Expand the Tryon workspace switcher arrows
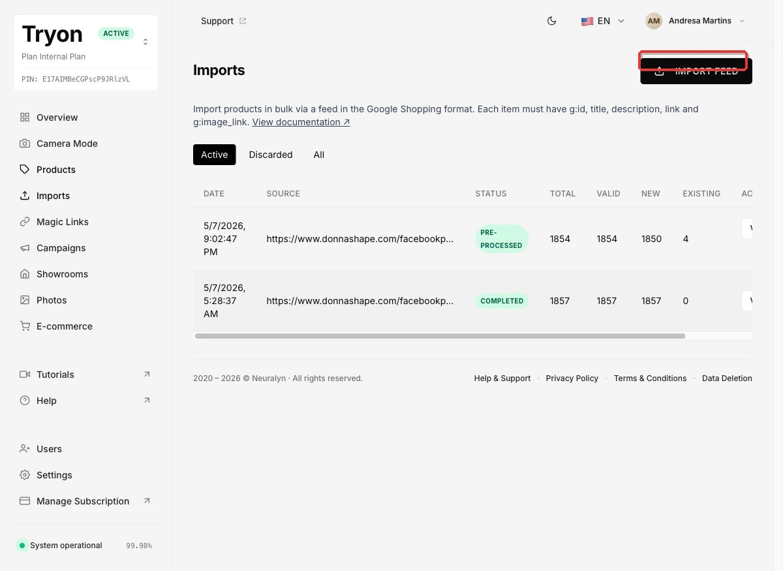This screenshot has height=571, width=783. point(146,42)
